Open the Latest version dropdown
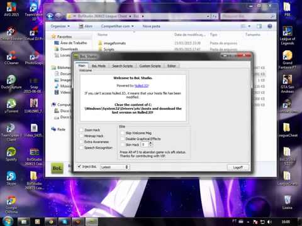The image size is (302, 226). tap(115, 167)
